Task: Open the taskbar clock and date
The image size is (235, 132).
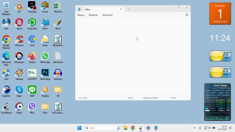Action: [223, 128]
